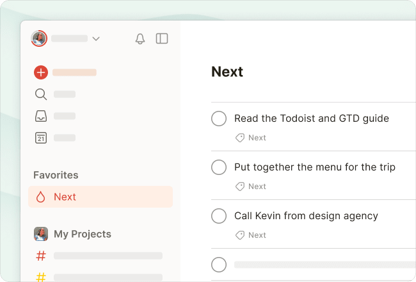Click the red hashtag project icon

point(41,256)
